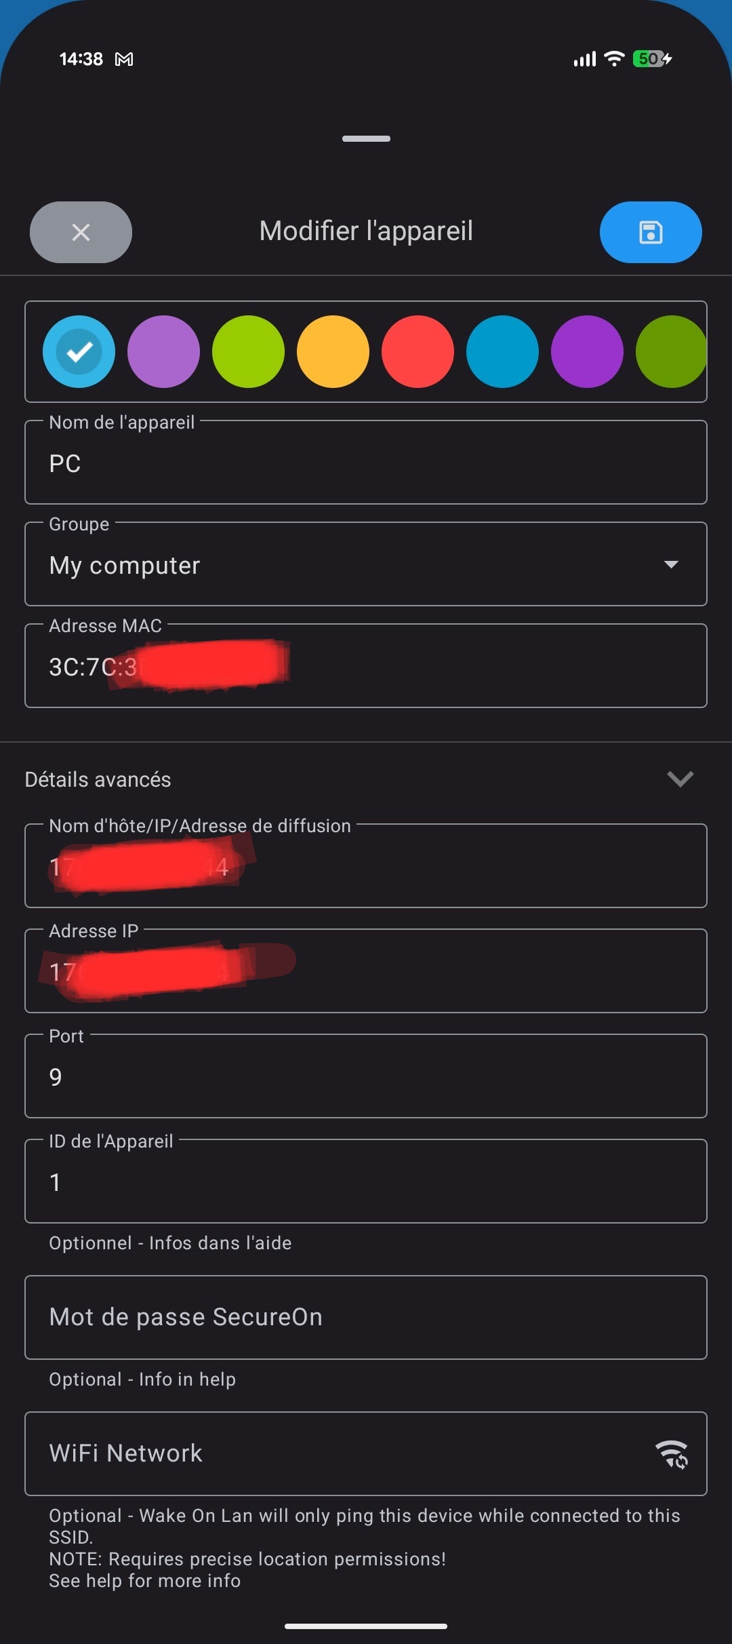This screenshot has height=1644, width=732.
Task: Choose the red color swatch
Action: (x=418, y=351)
